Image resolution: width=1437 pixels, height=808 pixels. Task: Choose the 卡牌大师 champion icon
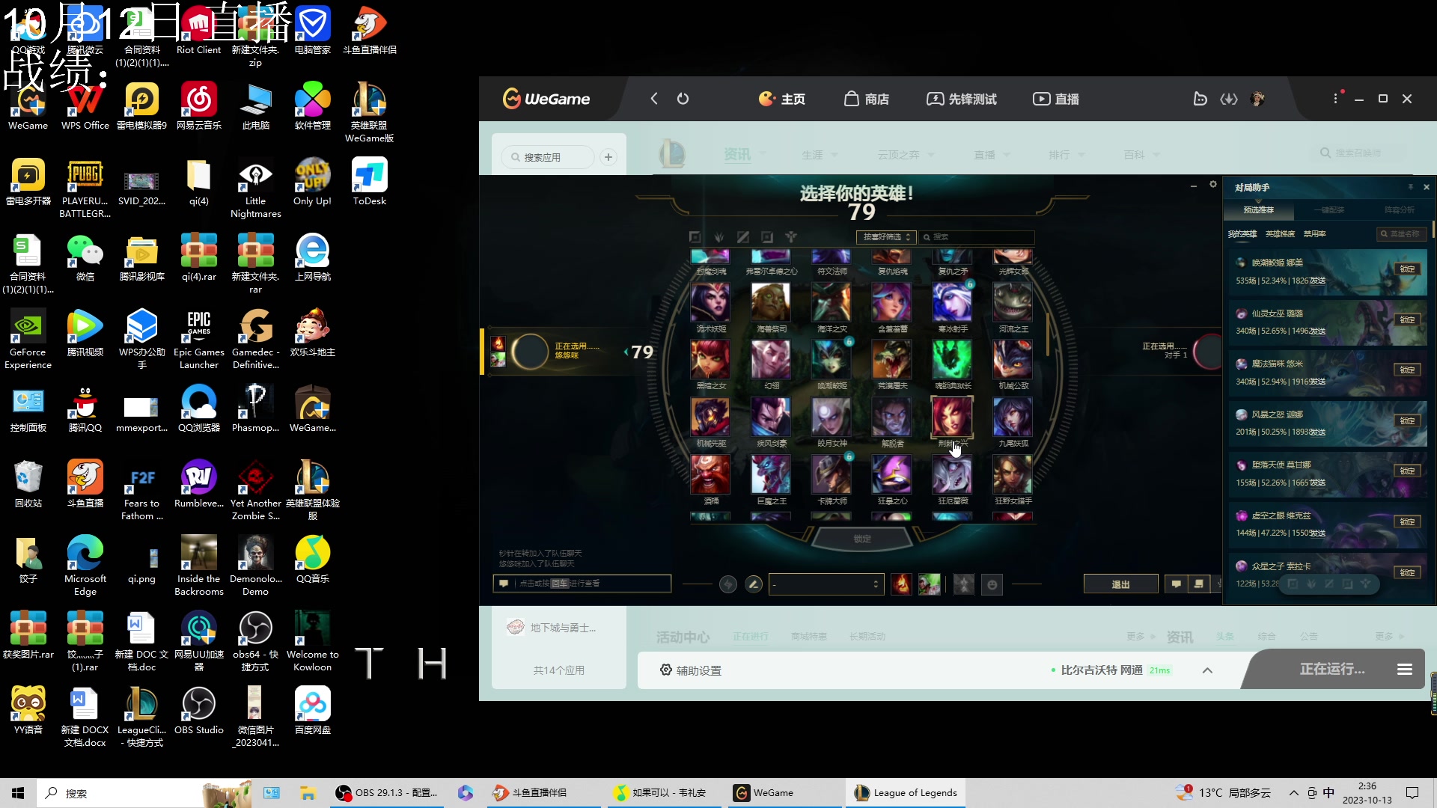coord(832,474)
